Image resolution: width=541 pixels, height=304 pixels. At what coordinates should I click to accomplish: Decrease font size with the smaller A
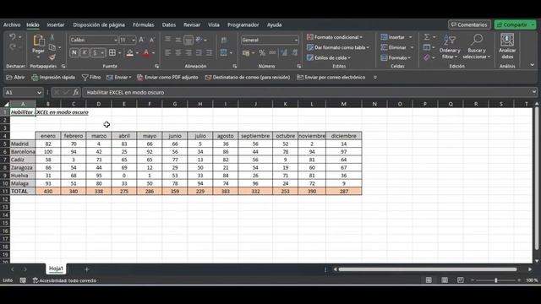152,40
